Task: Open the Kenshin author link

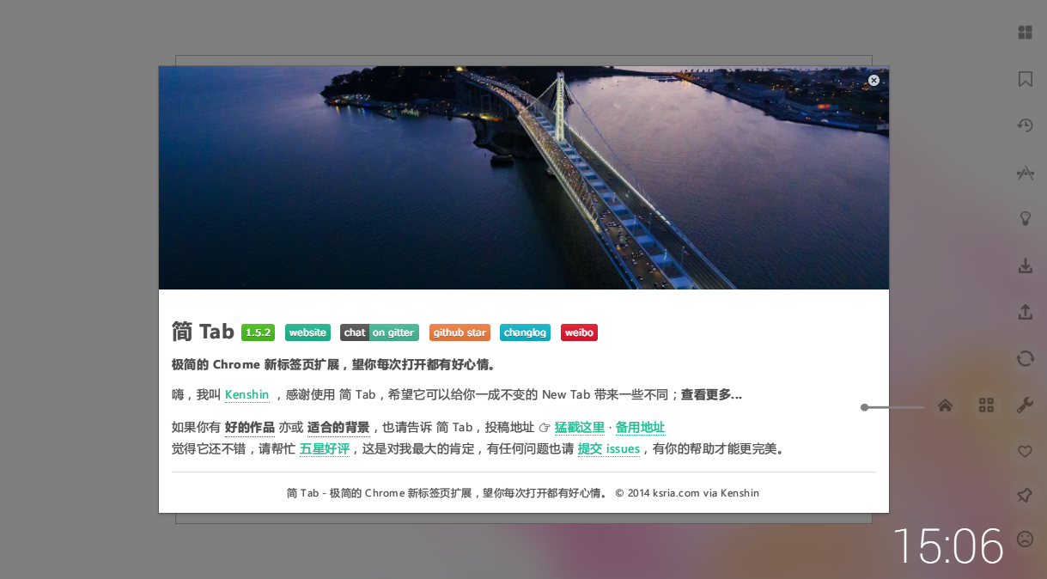Action: click(x=247, y=395)
